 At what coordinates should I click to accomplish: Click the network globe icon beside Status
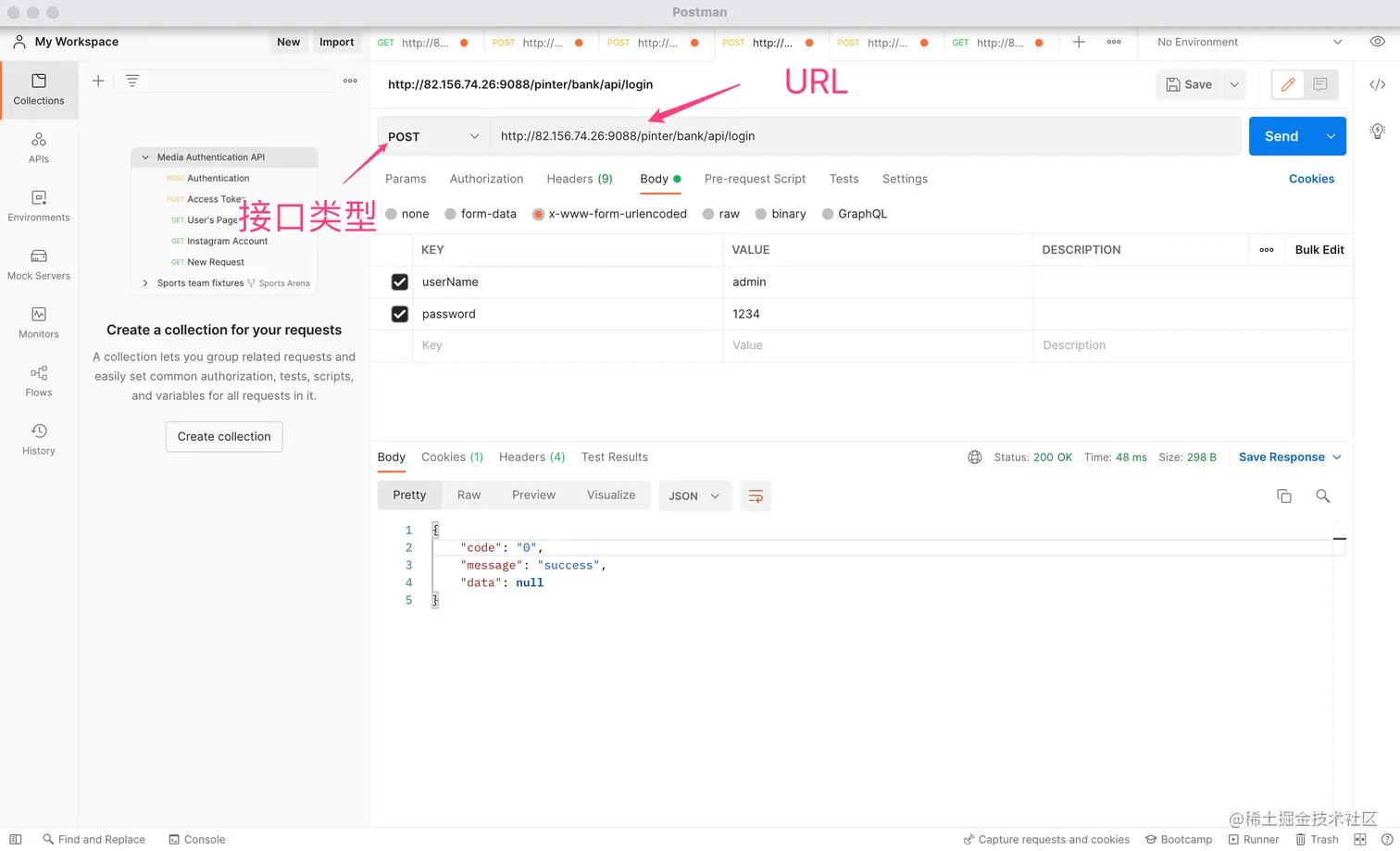[975, 457]
